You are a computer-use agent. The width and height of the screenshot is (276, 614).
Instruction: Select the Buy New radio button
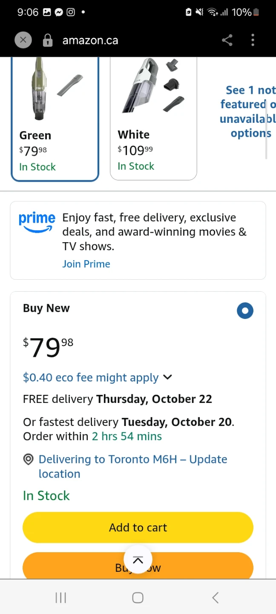[x=245, y=311]
